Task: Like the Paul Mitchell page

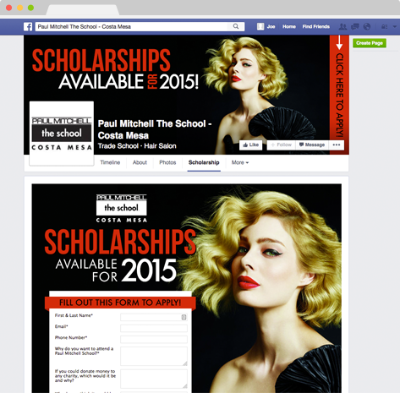Action: [x=250, y=145]
